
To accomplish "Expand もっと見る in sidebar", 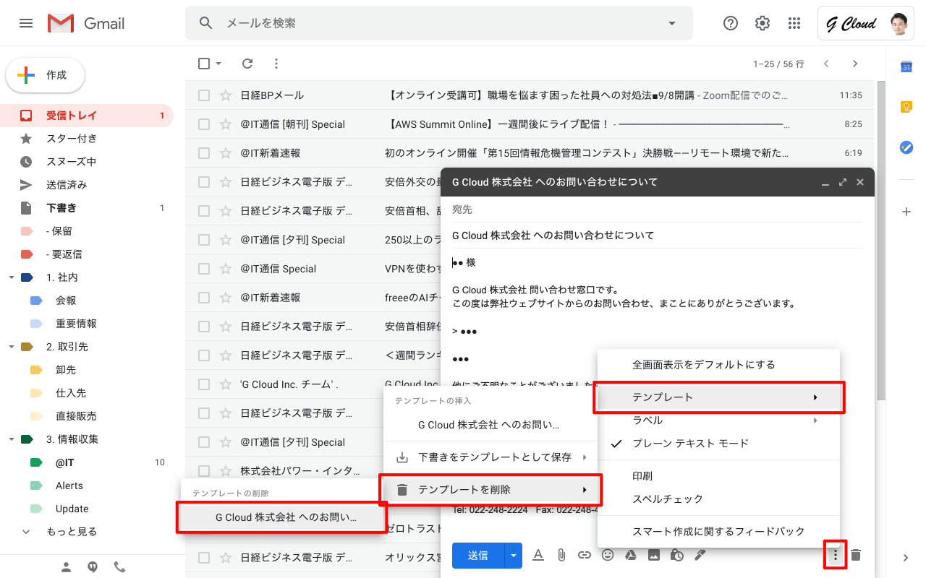I will tap(72, 532).
